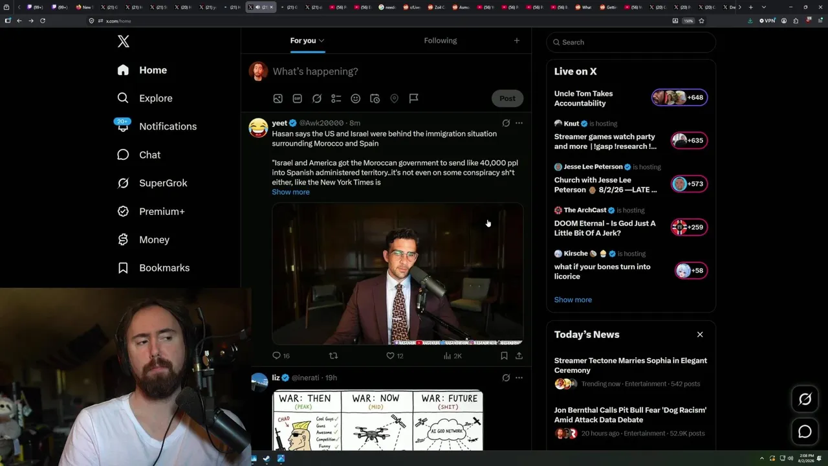Open Bookmarks in the sidebar
The image size is (828, 466).
[153, 268]
